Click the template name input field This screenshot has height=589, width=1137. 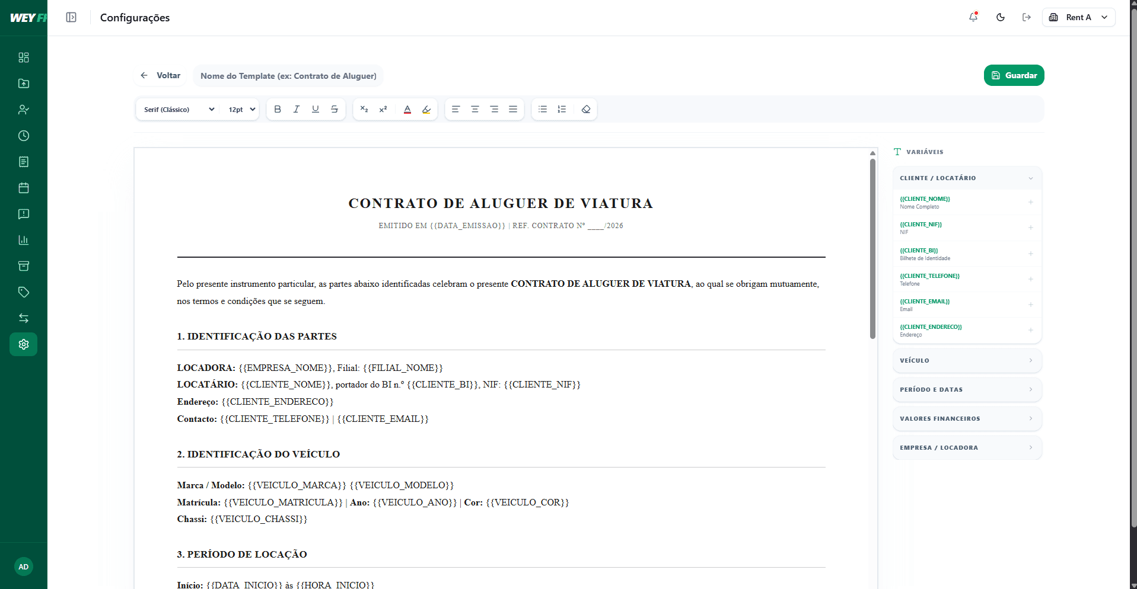[288, 76]
